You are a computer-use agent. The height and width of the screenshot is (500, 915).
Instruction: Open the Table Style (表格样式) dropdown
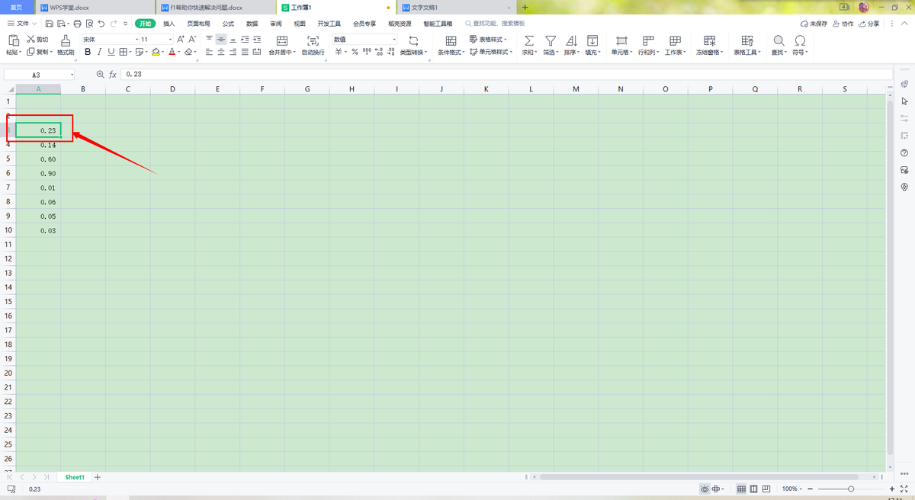(x=489, y=39)
